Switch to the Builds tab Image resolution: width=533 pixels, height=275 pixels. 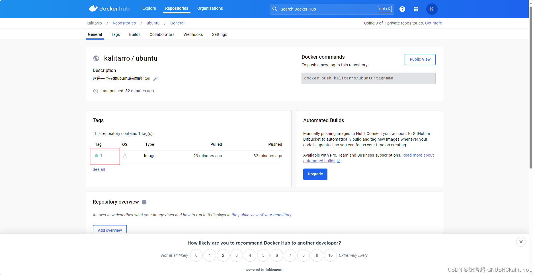pos(135,34)
